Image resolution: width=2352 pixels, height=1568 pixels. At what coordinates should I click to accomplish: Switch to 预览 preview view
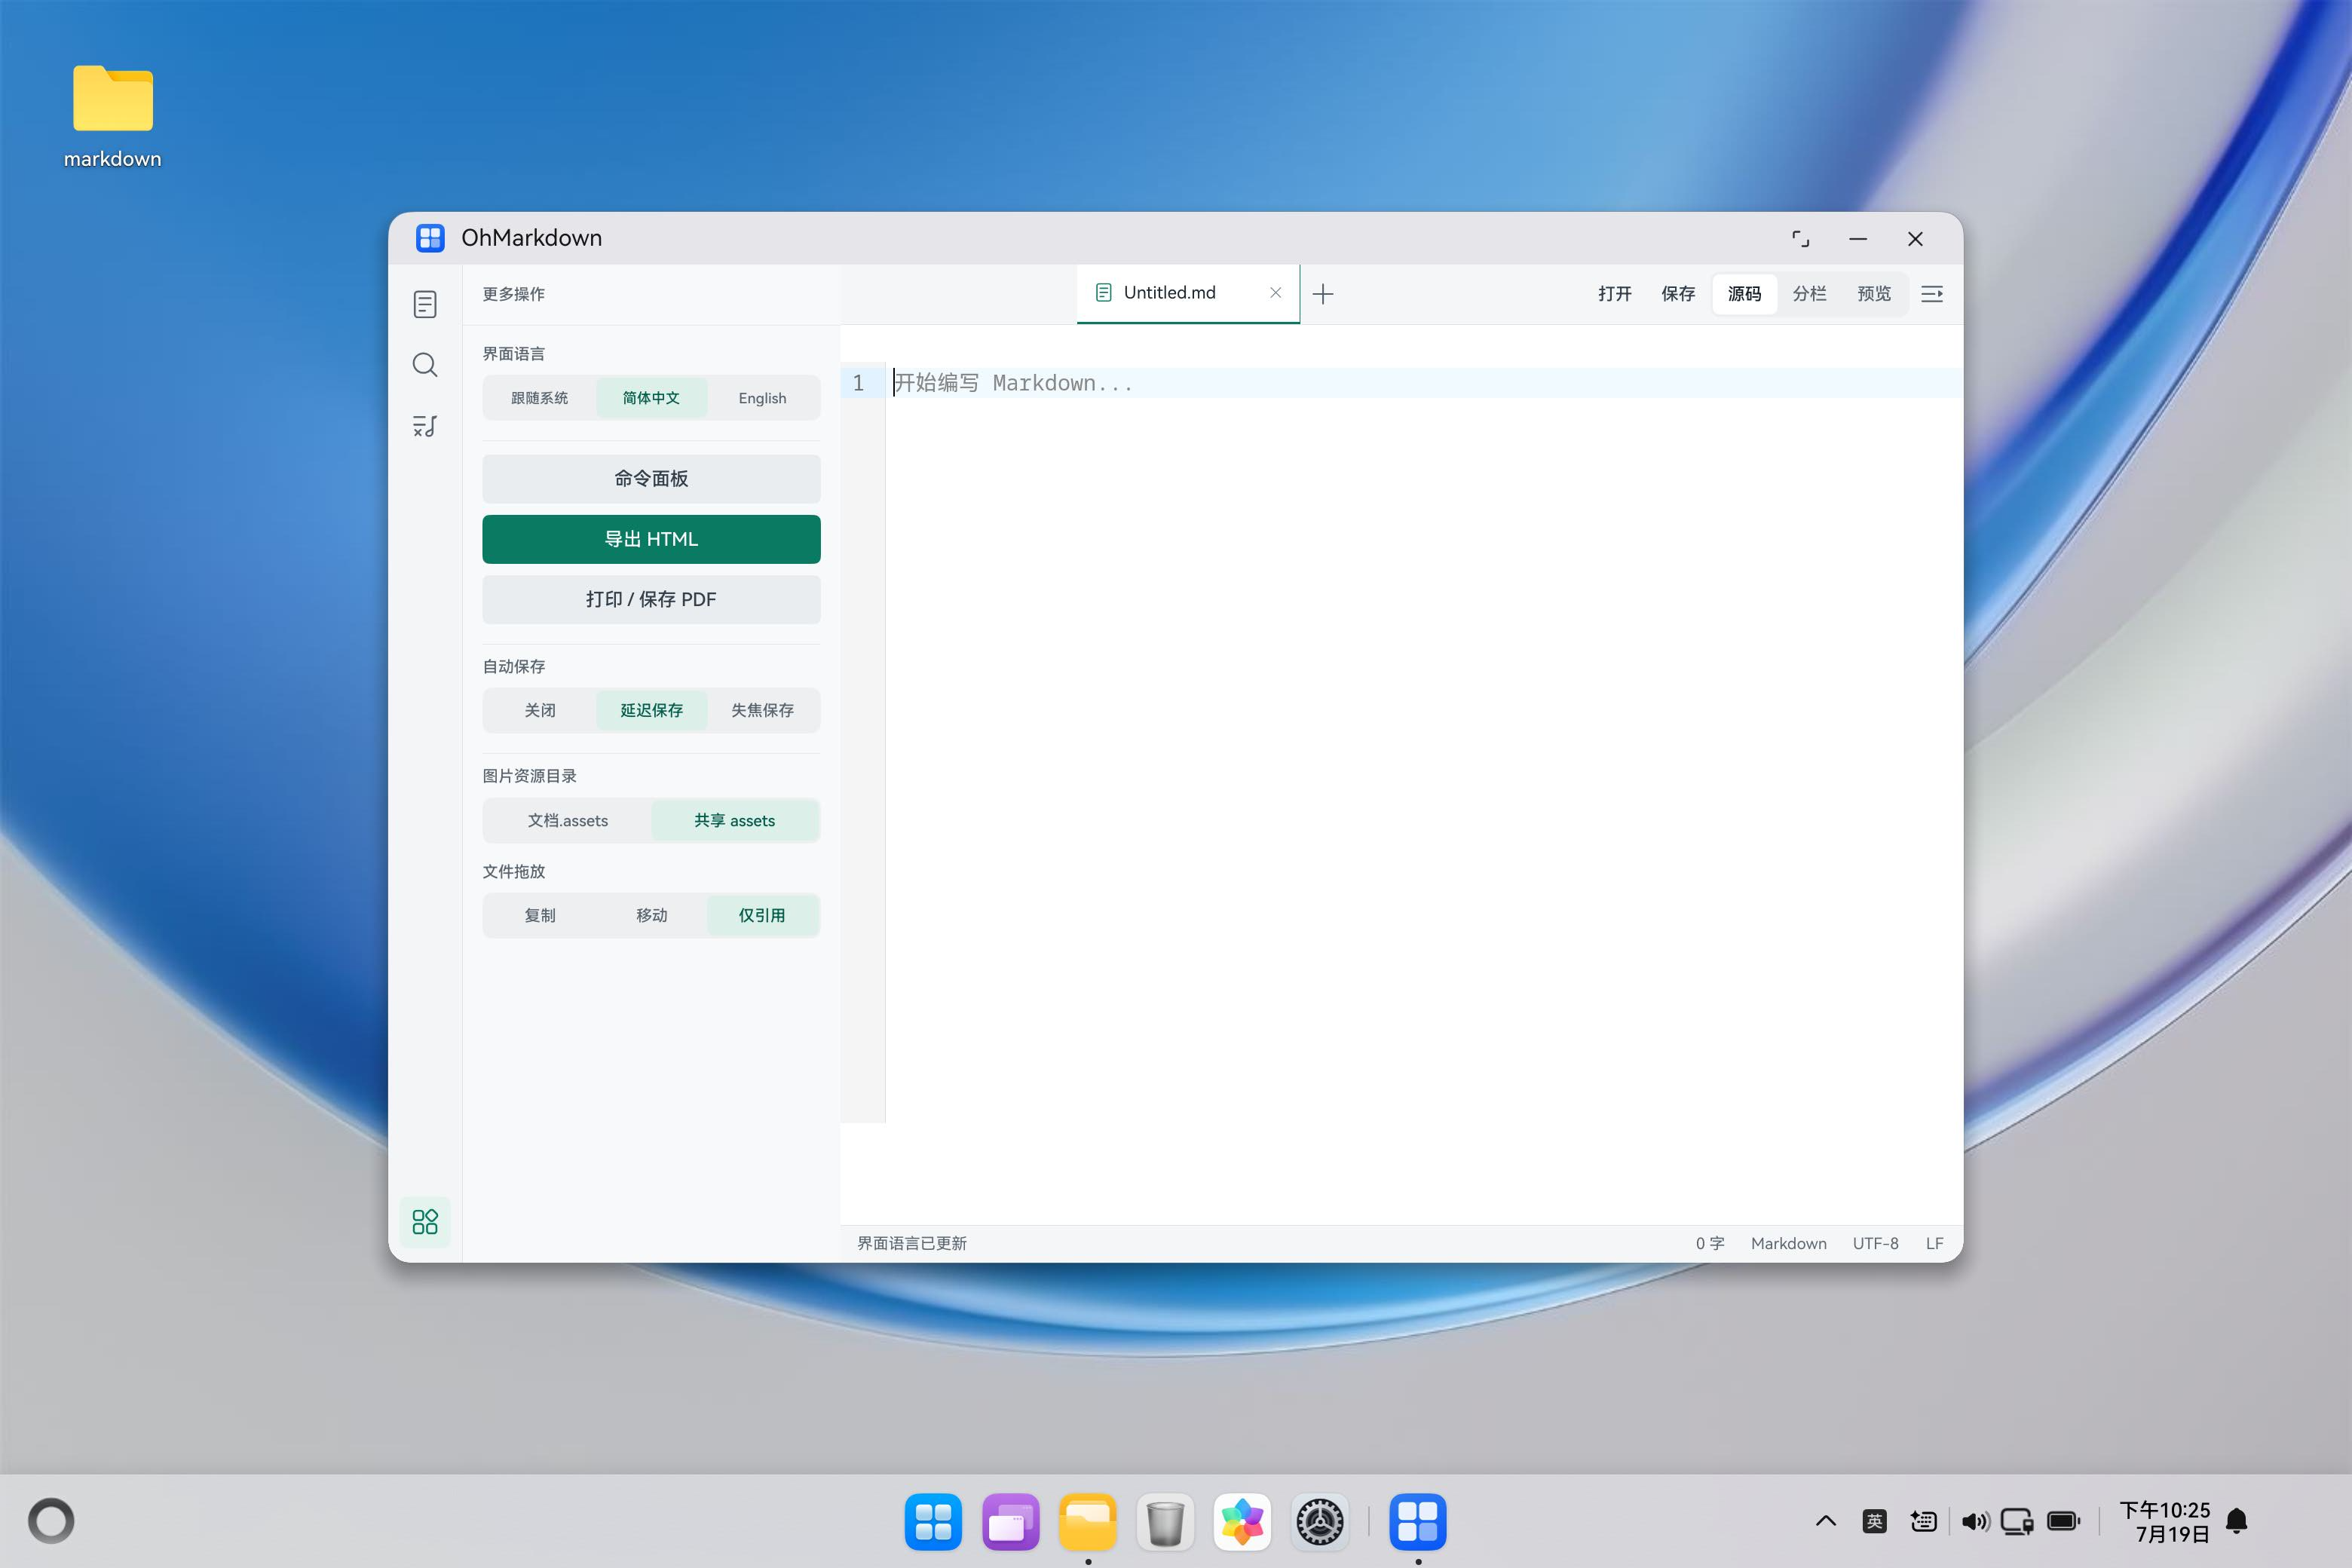[1874, 294]
